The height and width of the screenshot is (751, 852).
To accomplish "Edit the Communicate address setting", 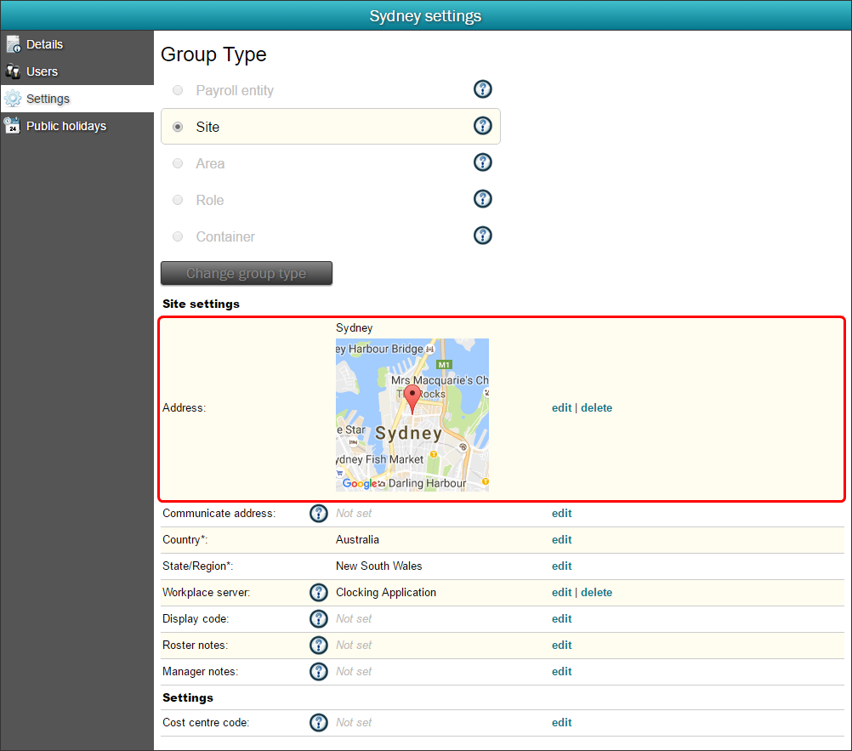I will point(561,513).
